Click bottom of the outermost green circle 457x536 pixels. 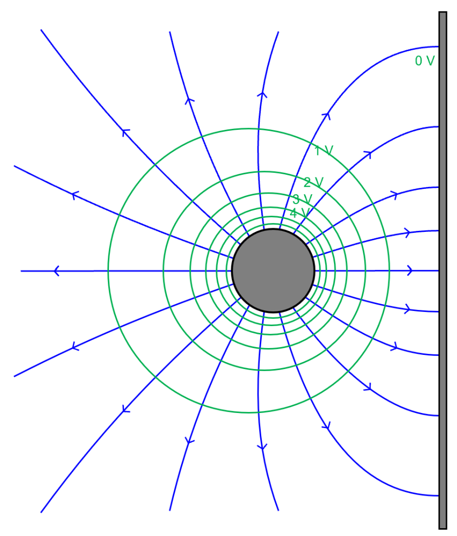pos(249,413)
